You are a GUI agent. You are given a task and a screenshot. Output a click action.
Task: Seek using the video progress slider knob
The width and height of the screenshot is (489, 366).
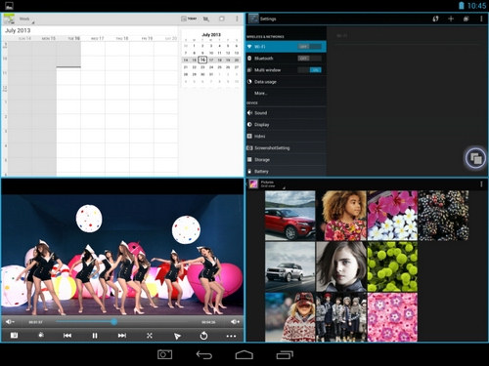[113, 322]
